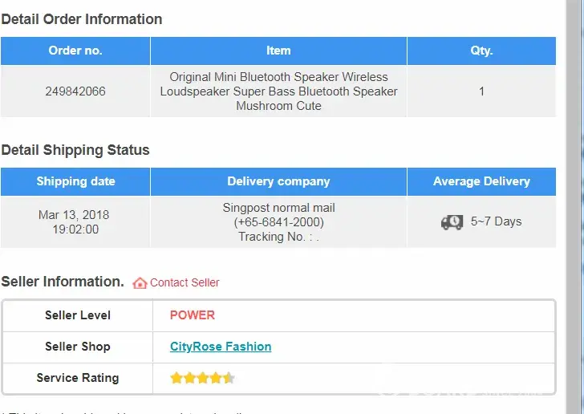Click the red POWER seller level
This screenshot has width=584, height=414.
pos(193,315)
